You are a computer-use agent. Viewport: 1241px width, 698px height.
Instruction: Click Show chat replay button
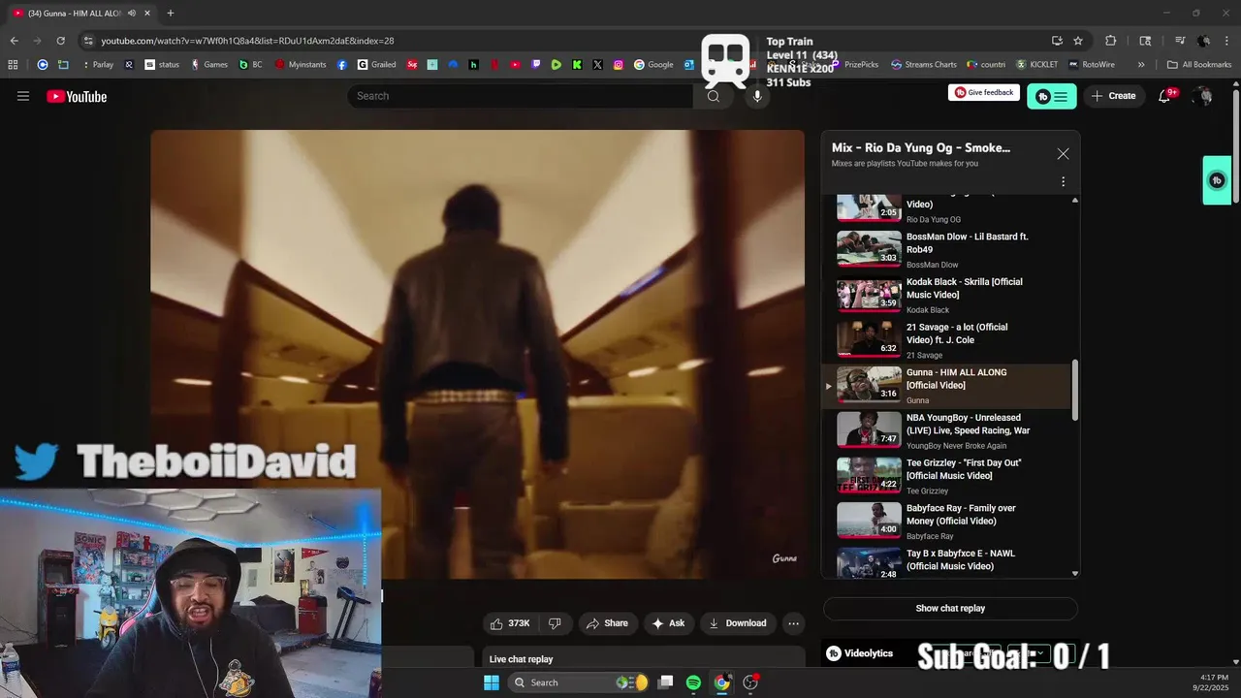(950, 609)
